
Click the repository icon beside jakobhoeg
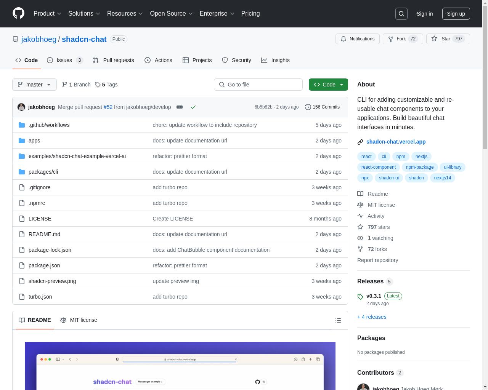(15, 39)
